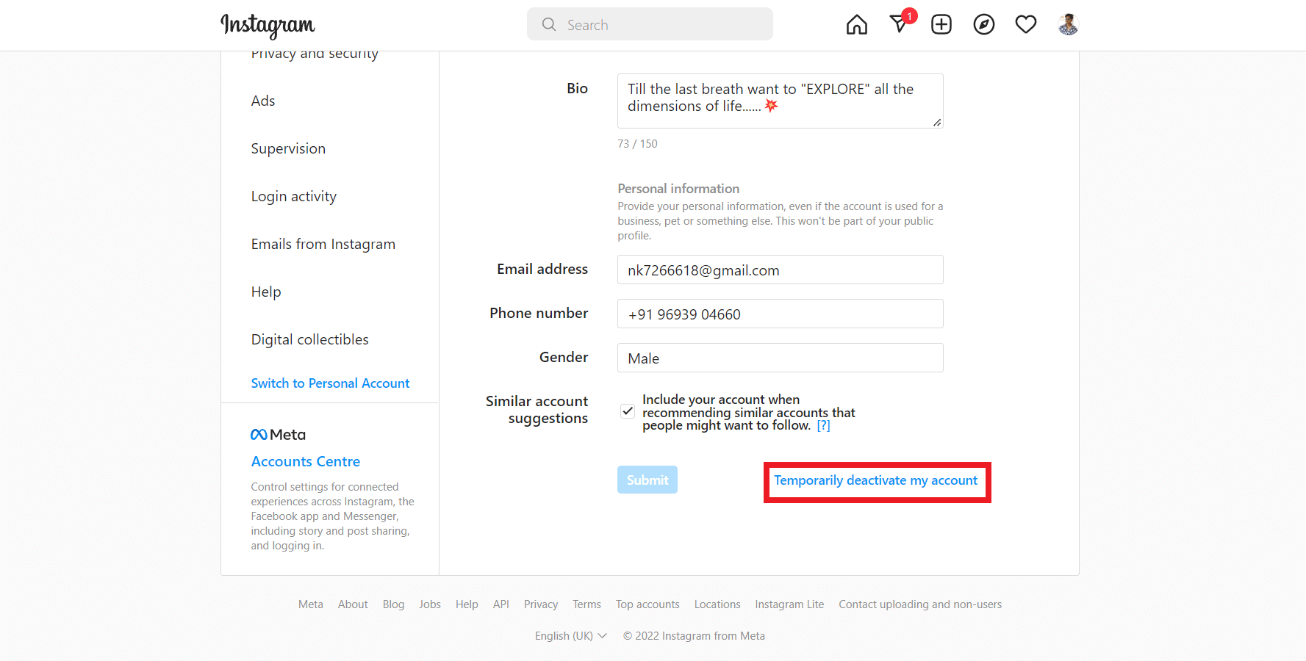View activity via the heart icon

[x=1026, y=25]
